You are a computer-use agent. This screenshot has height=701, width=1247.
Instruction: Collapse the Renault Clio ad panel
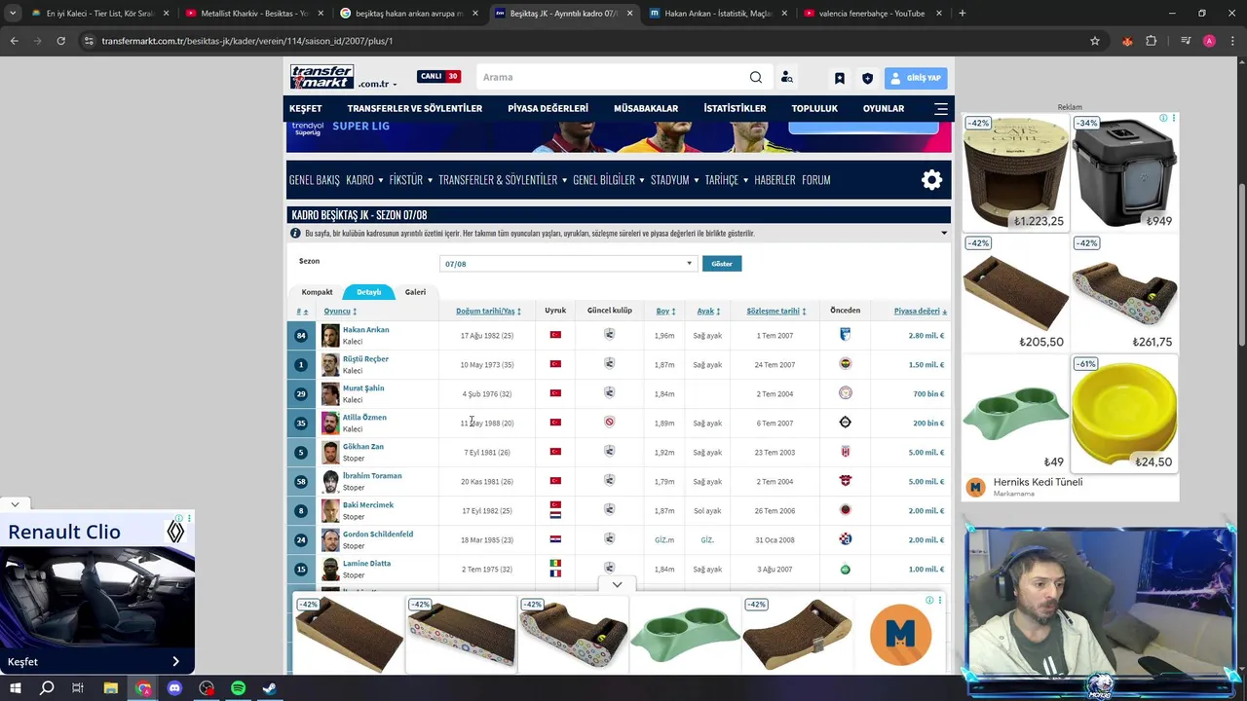pos(16,504)
